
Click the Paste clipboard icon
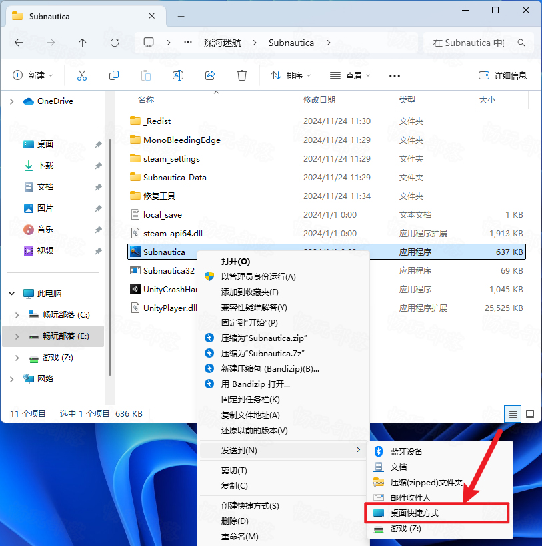[146, 75]
